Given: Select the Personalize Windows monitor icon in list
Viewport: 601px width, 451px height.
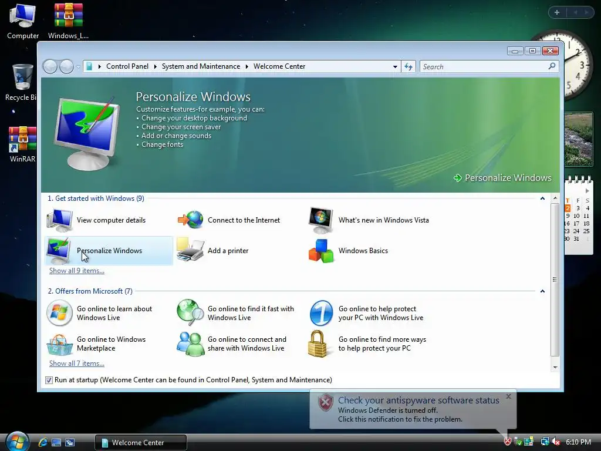Looking at the screenshot, I should [59, 250].
